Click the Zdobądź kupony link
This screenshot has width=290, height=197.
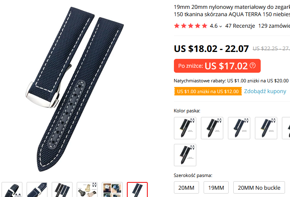click(x=265, y=91)
